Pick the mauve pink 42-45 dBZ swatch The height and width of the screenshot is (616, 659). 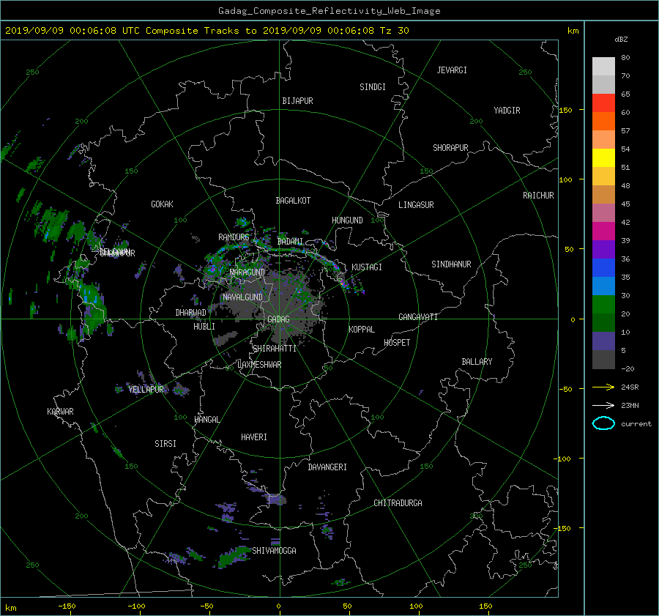click(x=603, y=212)
